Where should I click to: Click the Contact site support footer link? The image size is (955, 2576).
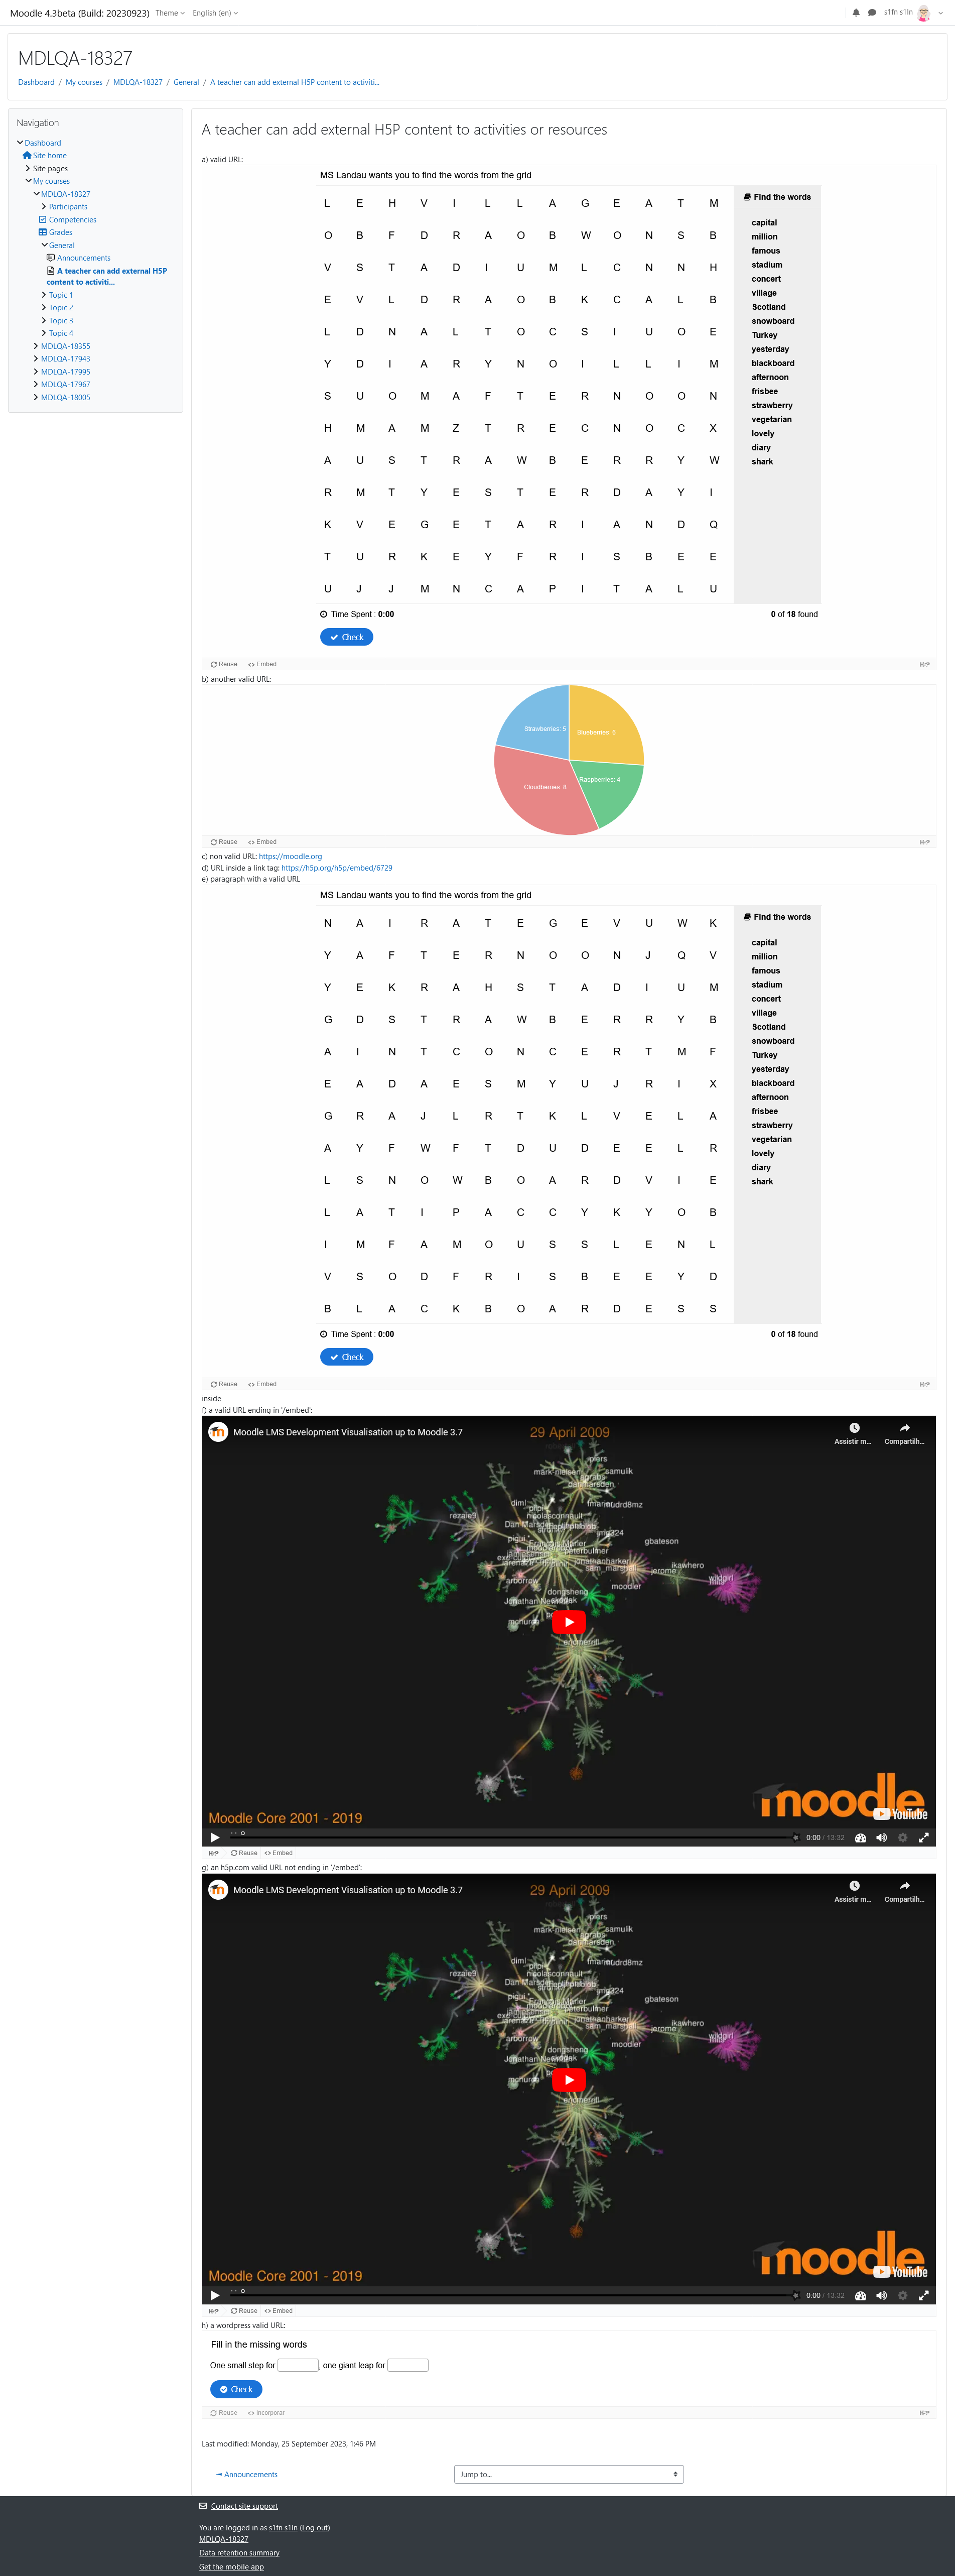click(x=244, y=2506)
